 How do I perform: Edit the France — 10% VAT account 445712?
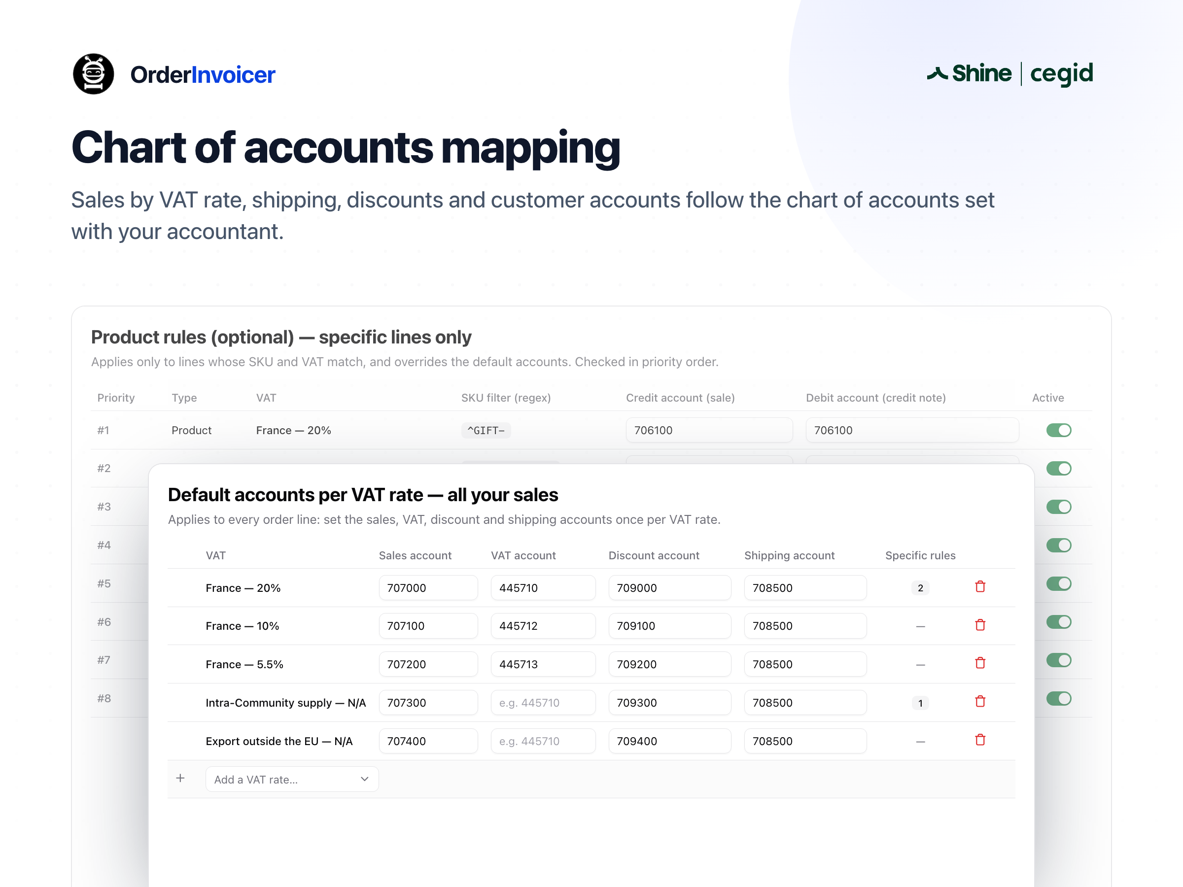pos(543,626)
